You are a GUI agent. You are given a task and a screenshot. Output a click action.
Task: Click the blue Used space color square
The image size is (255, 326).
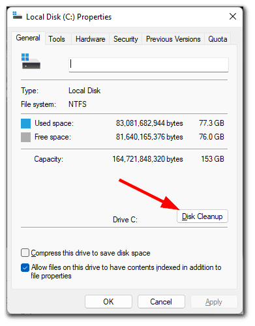25,124
